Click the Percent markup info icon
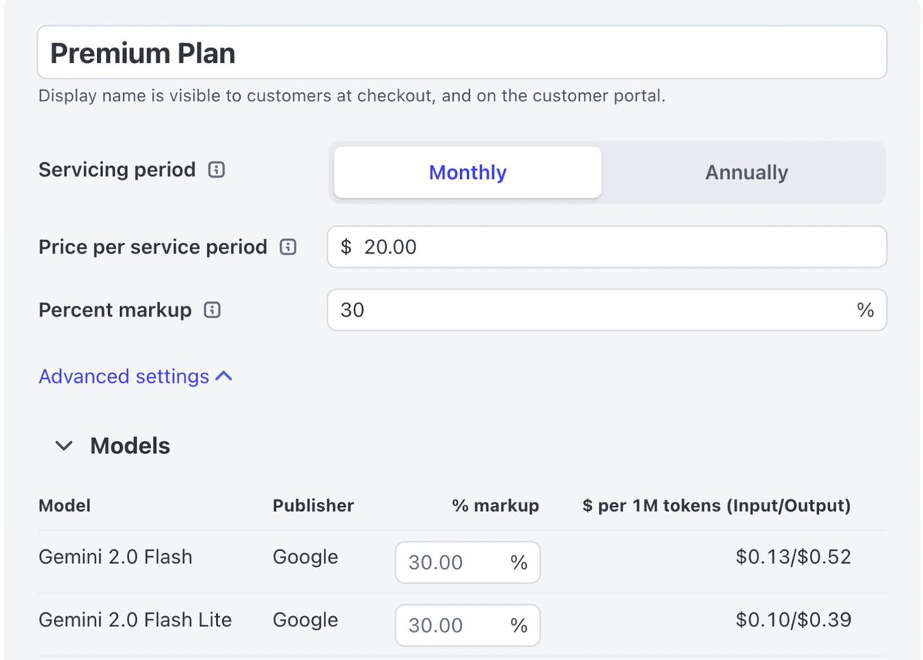Screen dimensions: 923x660 [x=212, y=310]
